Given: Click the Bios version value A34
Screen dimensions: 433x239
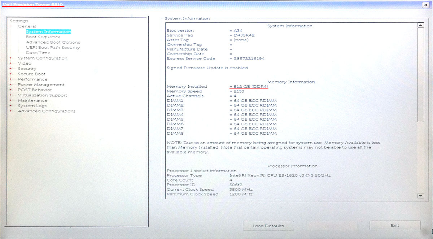Looking at the screenshot, I should click(238, 31).
